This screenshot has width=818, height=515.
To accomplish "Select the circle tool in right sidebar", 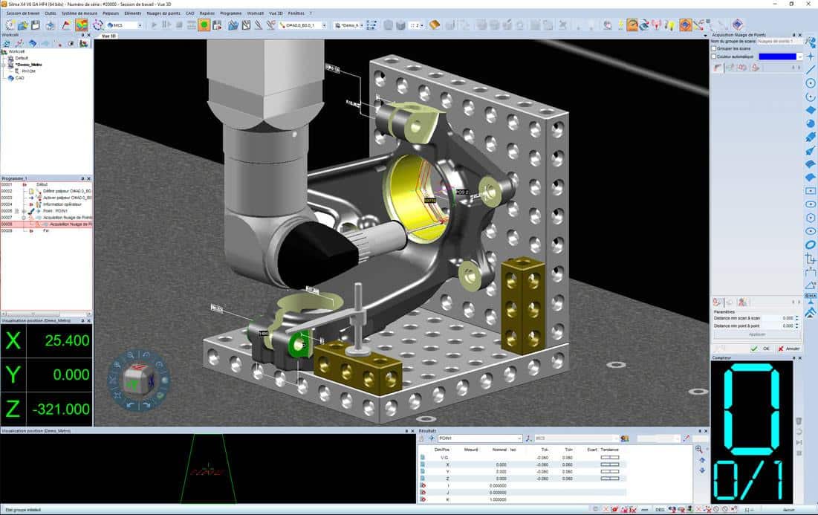I will 810,83.
